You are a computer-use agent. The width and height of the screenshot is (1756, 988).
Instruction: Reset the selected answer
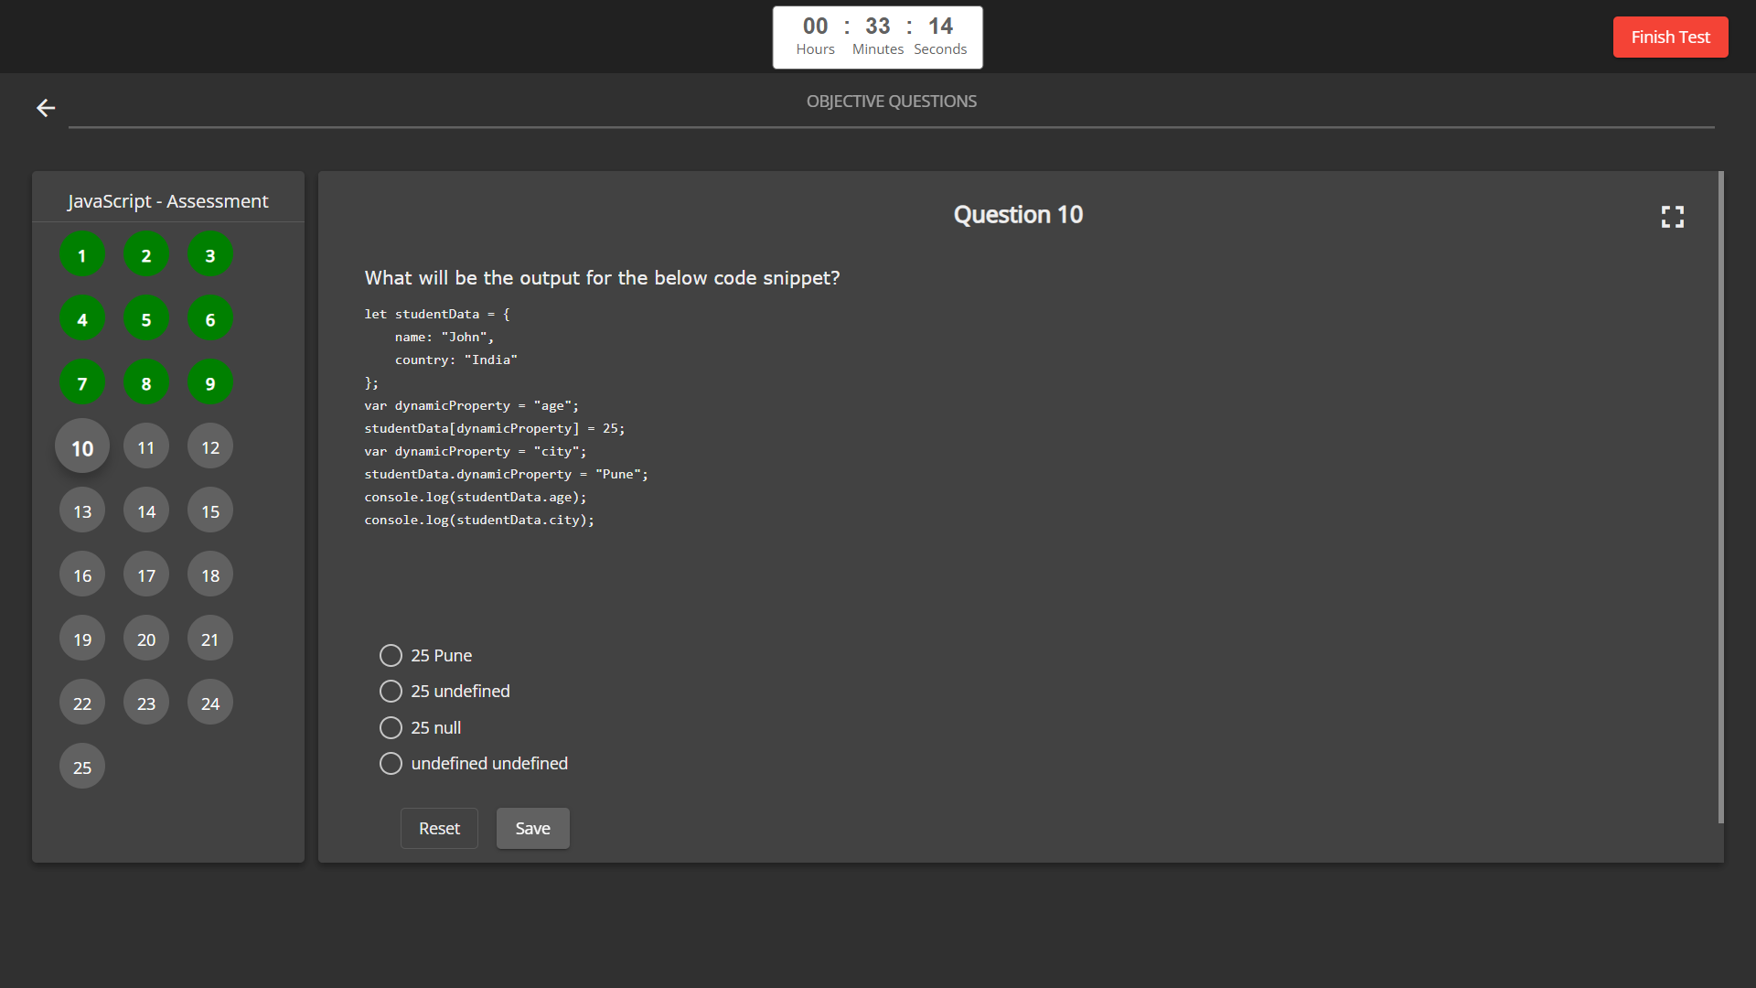pos(439,829)
